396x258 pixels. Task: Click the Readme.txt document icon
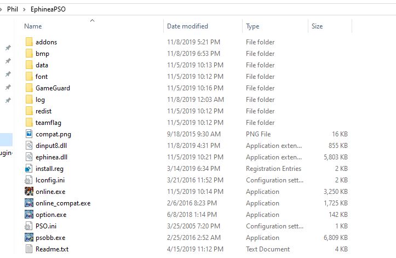[29, 249]
